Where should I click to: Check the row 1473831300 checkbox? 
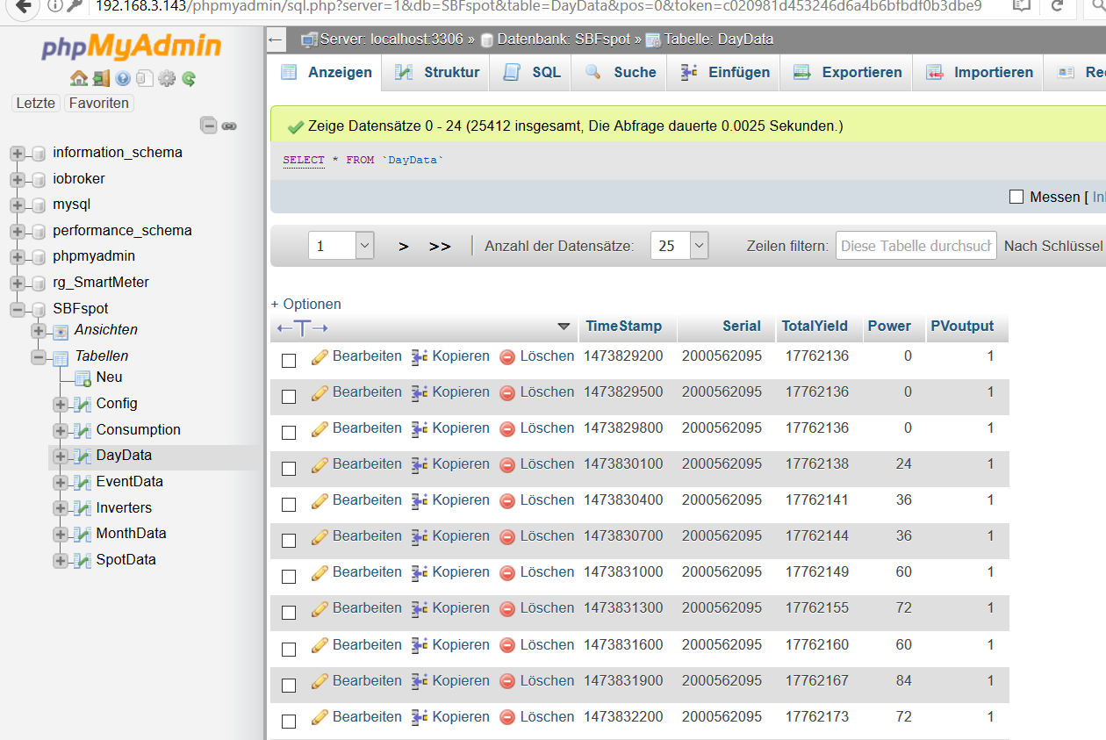click(289, 612)
